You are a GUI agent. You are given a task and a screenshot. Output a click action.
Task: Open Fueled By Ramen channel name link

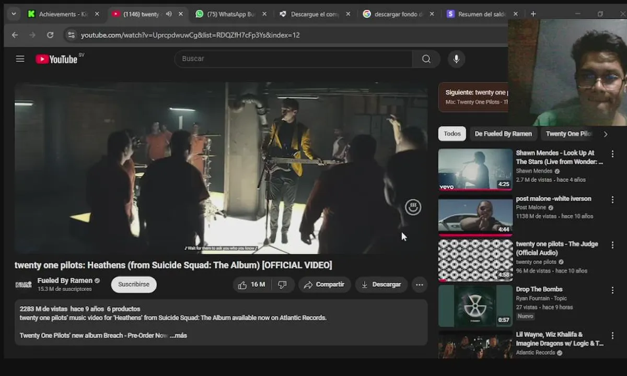click(65, 280)
